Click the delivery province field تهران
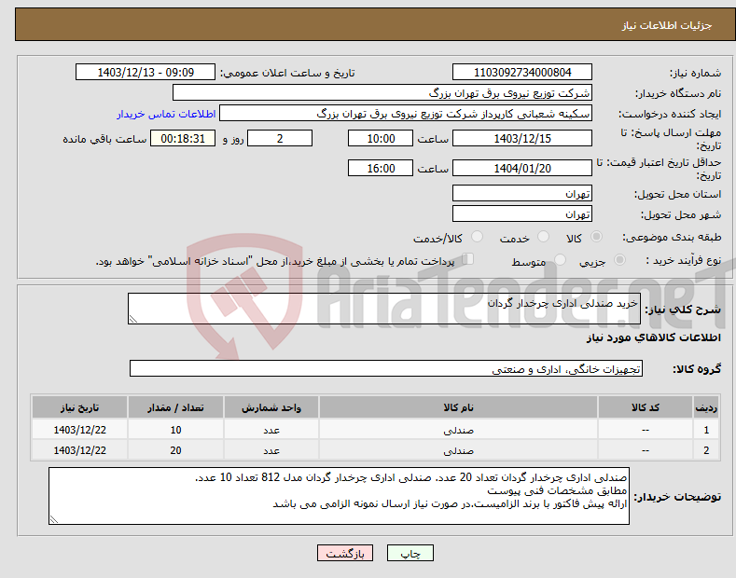Screen dimensions: 736x578 pyautogui.click(x=522, y=193)
